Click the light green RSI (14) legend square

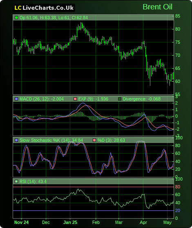(x=16, y=181)
